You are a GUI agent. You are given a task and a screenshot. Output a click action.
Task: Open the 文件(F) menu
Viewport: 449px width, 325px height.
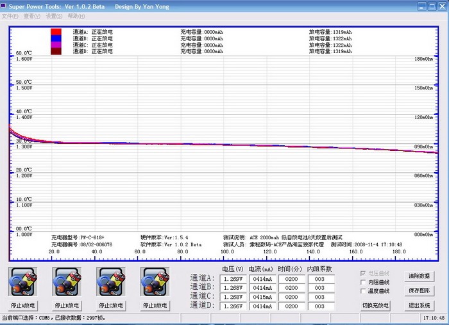click(10, 16)
